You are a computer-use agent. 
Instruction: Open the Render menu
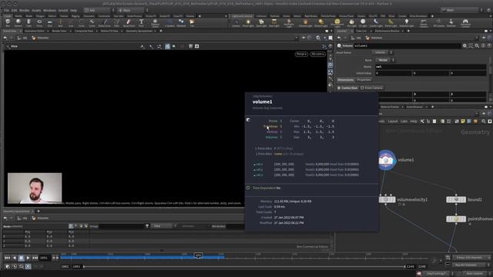[x=24, y=10]
